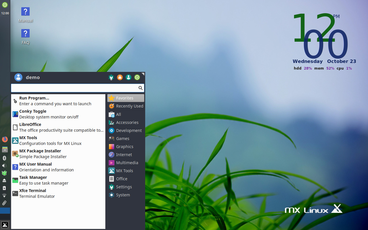Click the MX start menu button

pos(5,225)
